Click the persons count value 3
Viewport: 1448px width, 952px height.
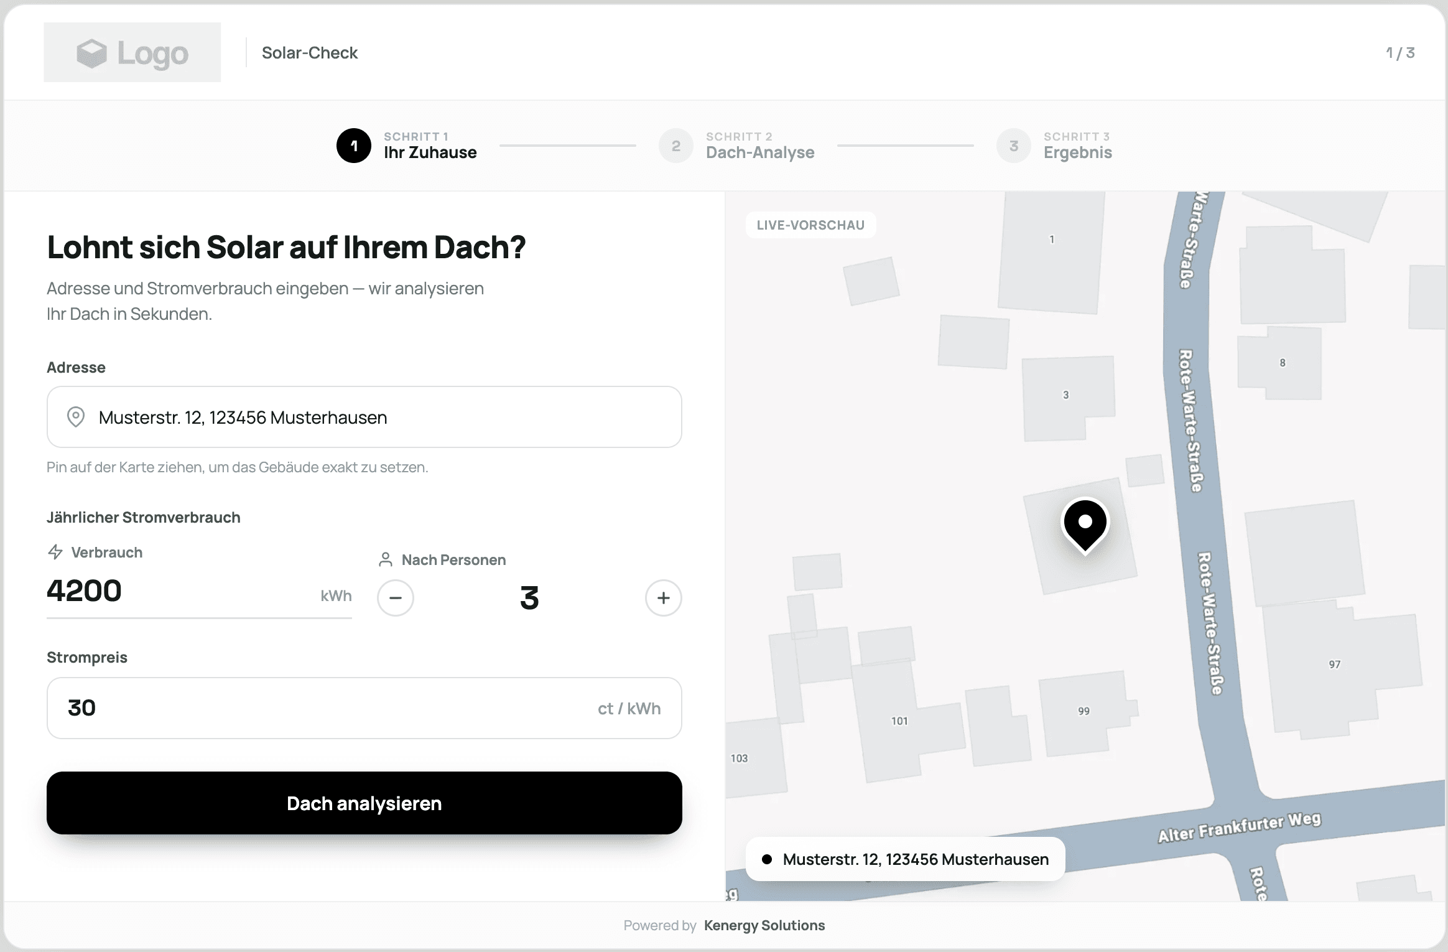click(x=529, y=598)
